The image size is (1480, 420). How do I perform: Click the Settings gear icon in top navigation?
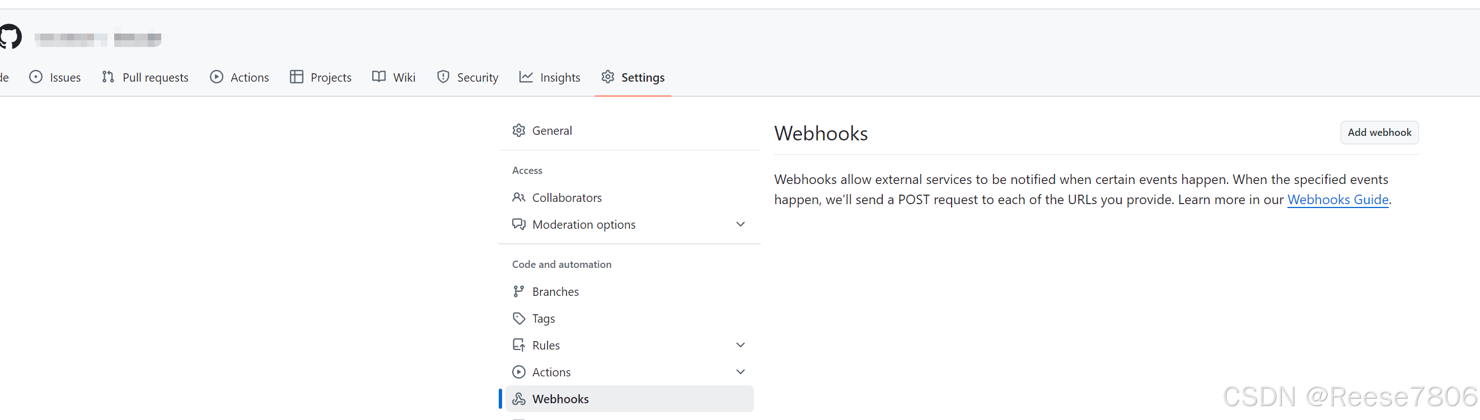[x=608, y=77]
